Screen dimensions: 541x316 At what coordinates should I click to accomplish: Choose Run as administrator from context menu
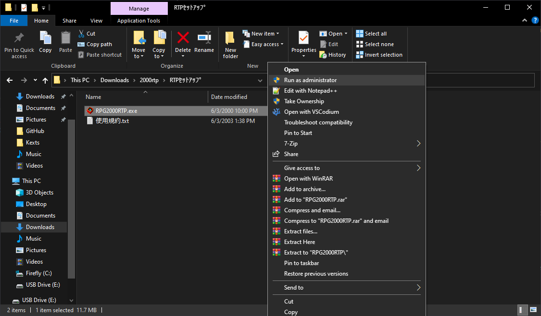[310, 80]
